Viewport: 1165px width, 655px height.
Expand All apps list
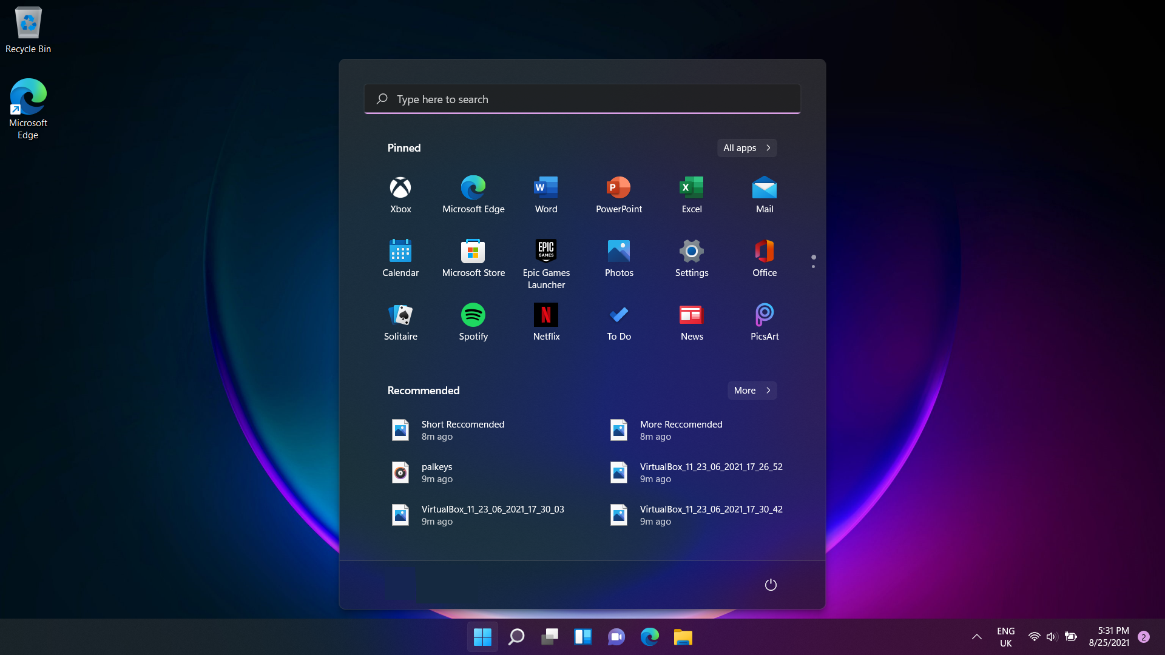[x=746, y=147]
